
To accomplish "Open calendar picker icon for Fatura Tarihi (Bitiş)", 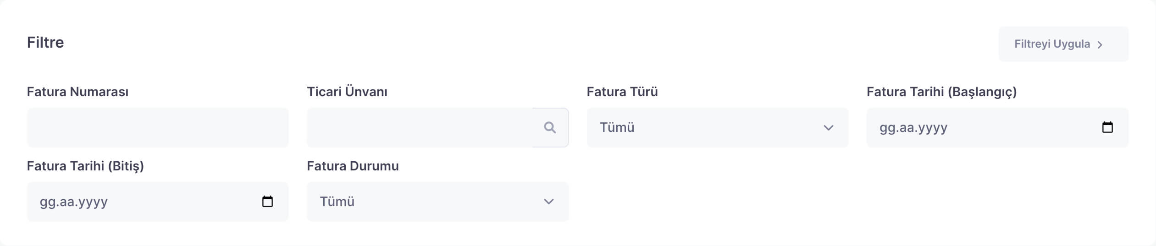I will (267, 202).
